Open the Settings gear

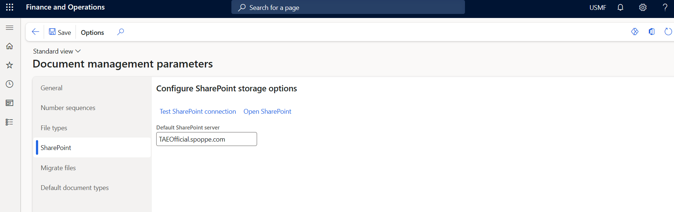pyautogui.click(x=642, y=7)
